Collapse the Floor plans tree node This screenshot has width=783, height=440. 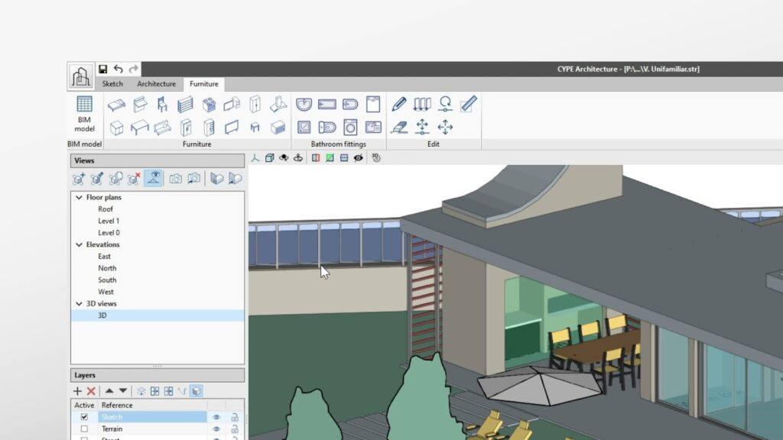point(79,197)
